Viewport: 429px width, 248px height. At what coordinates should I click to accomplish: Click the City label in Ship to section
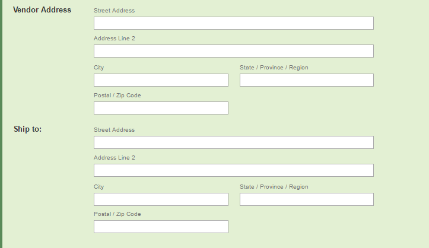click(x=99, y=187)
